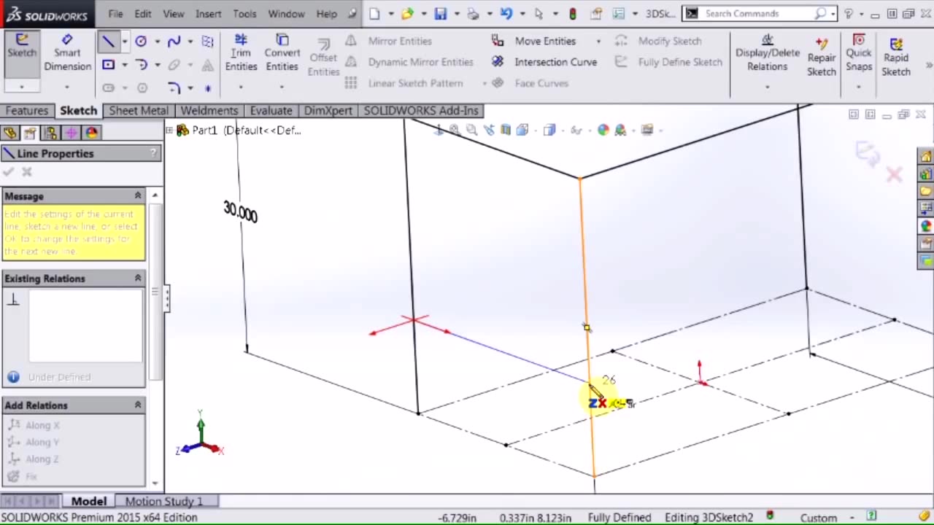Select the Spline sketch tool
Viewport: 934px width, 525px height.
174,42
